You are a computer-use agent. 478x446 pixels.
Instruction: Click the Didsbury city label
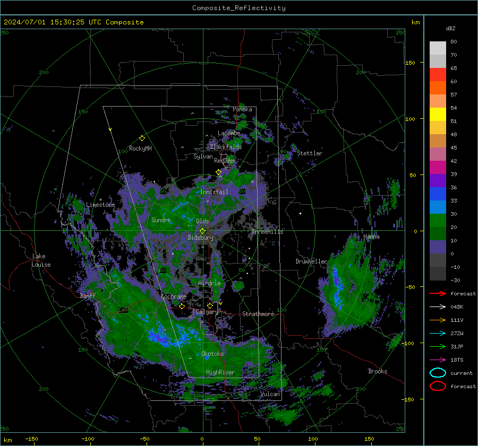(200, 238)
